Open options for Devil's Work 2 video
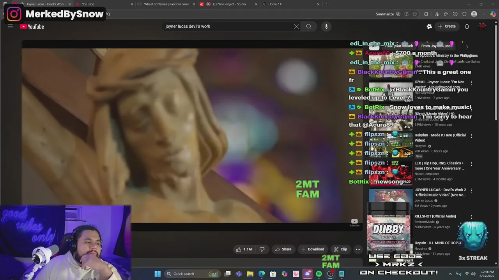Viewport: 499px width, 280px height. [471, 191]
